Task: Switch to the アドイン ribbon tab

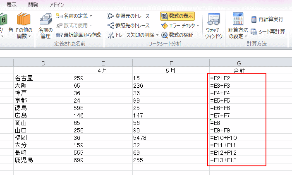Action: (x=57, y=5)
